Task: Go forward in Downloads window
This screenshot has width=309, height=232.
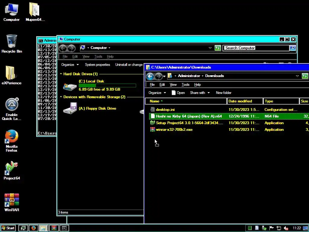Action: click(158, 76)
